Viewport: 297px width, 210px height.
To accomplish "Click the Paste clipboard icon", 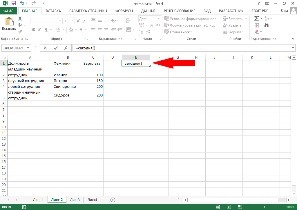I will [x=9, y=21].
